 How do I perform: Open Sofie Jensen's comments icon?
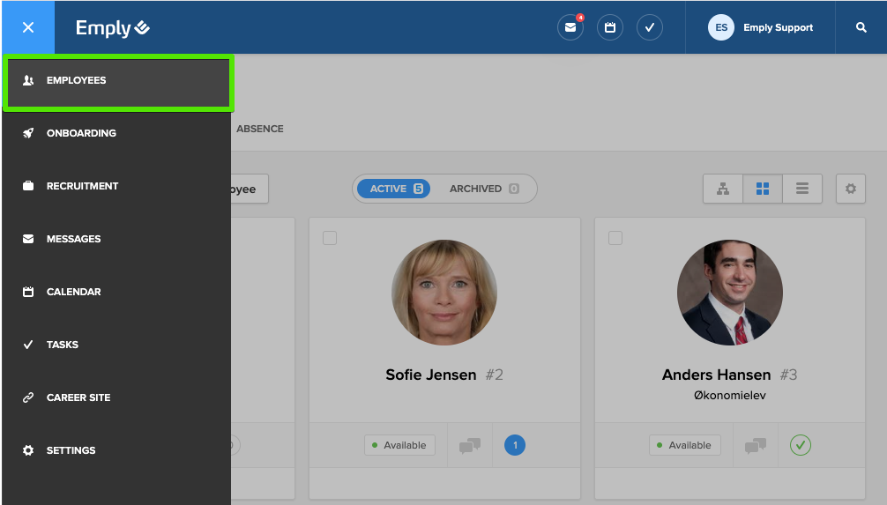pos(470,446)
